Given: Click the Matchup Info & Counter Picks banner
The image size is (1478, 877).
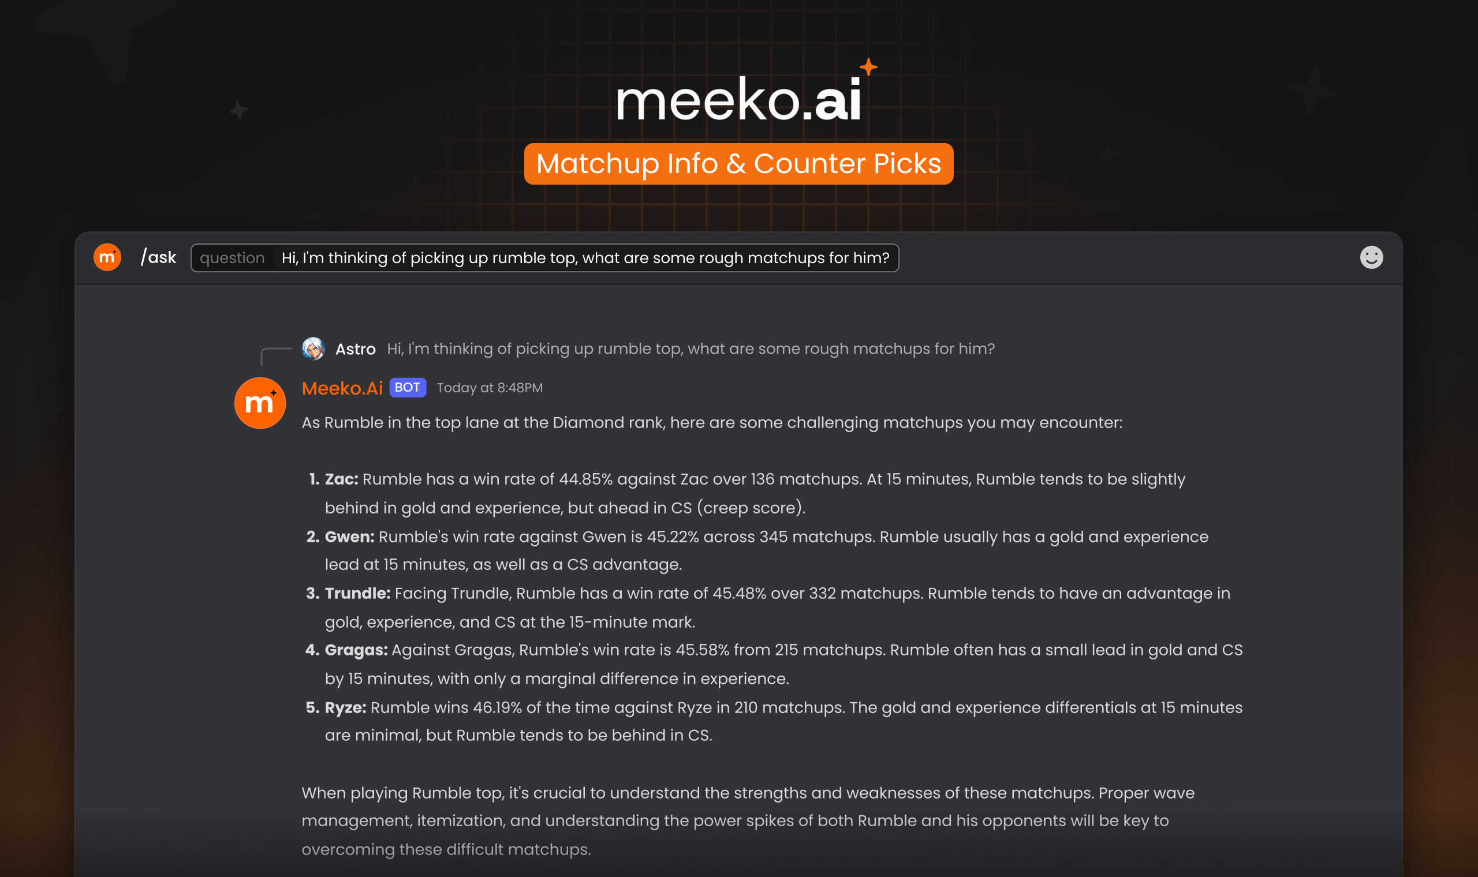Looking at the screenshot, I should (x=738, y=164).
